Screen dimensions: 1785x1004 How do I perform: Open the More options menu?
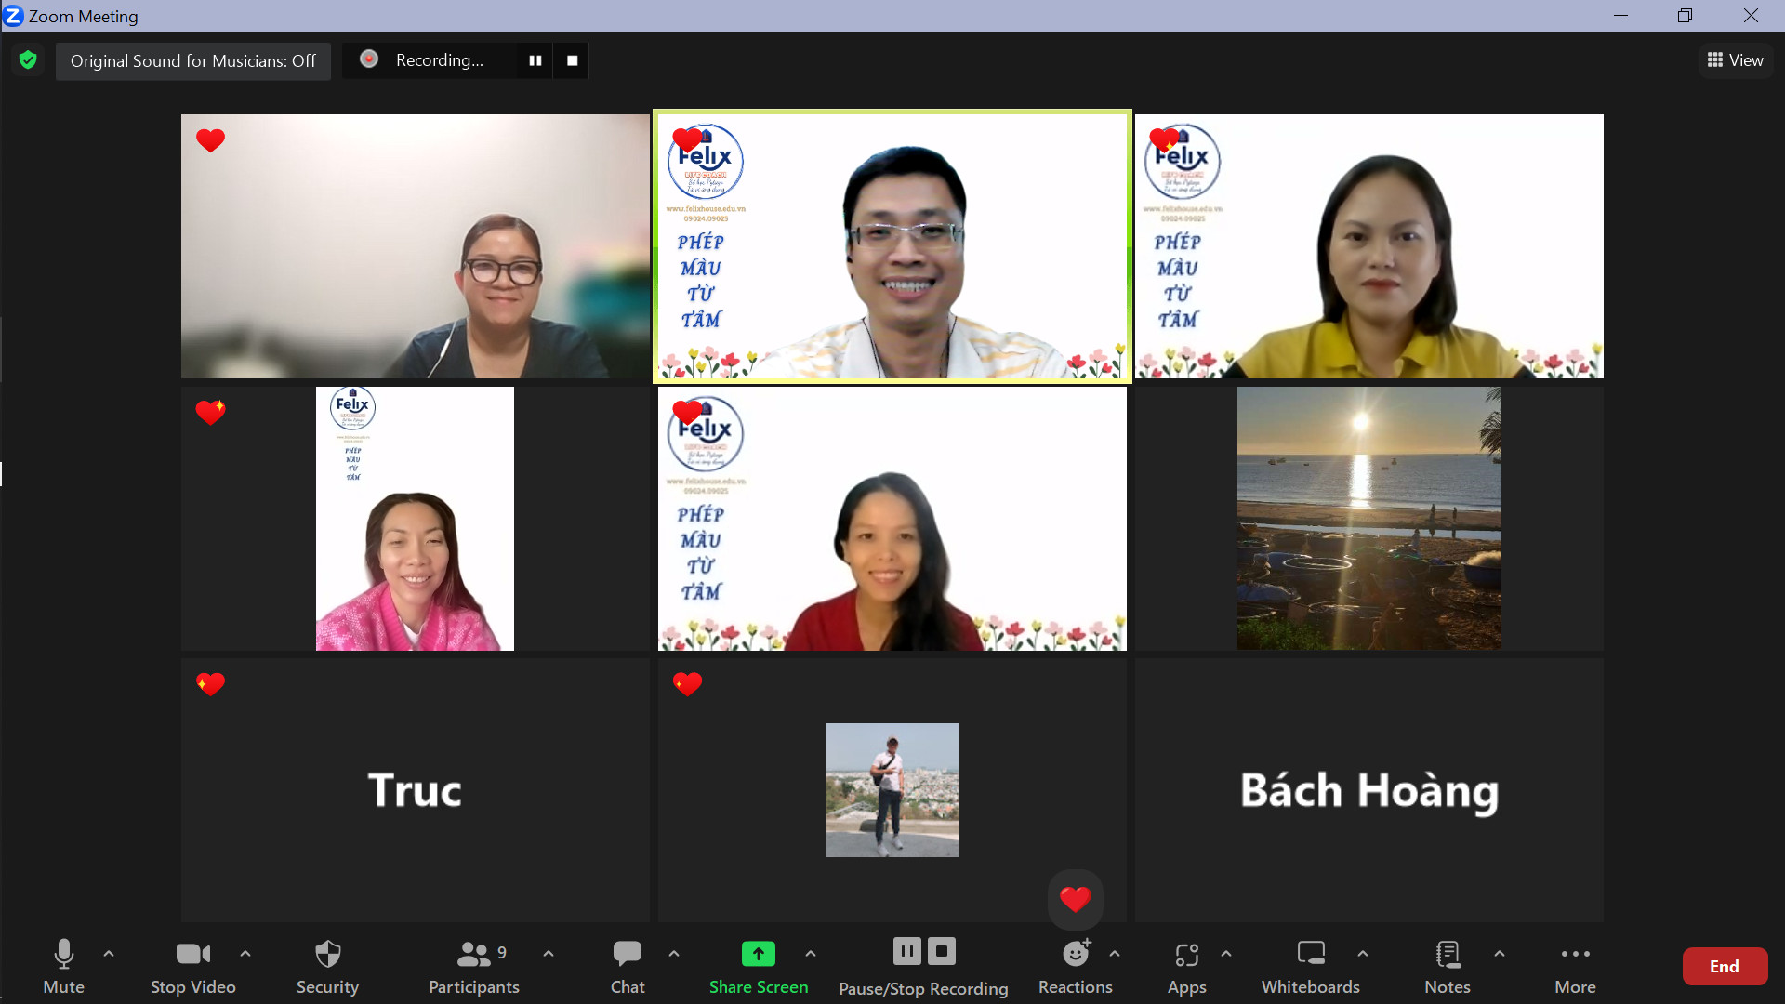[x=1575, y=967]
